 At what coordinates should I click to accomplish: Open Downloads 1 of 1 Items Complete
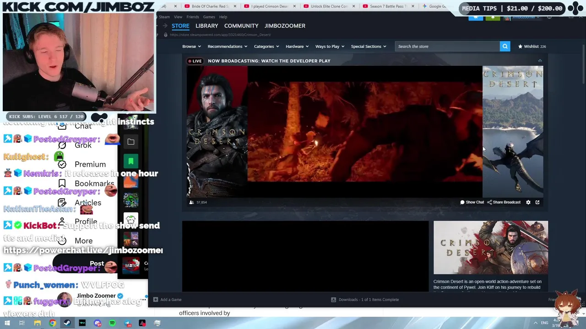365,299
